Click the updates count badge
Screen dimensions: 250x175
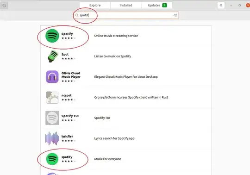click(164, 5)
